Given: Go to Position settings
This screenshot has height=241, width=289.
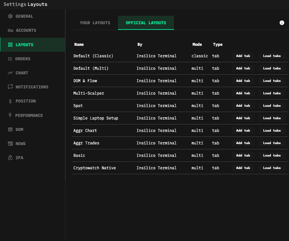Looking at the screenshot, I should (x=32, y=101).
